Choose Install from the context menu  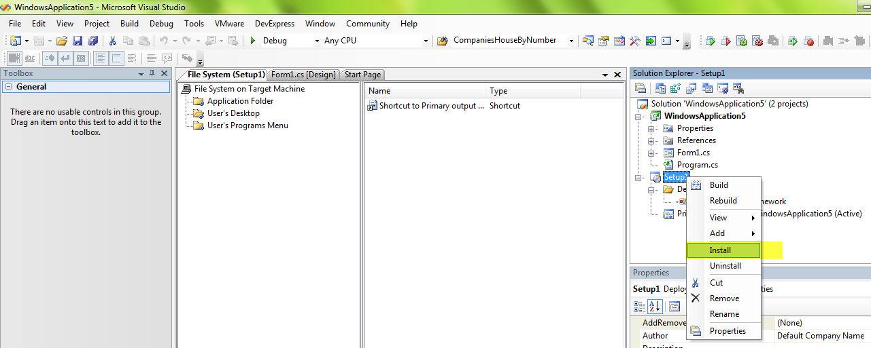pos(723,250)
